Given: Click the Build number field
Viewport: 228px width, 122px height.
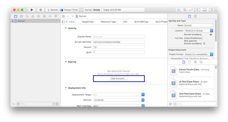Looking at the screenshot, I should tap(119, 52).
